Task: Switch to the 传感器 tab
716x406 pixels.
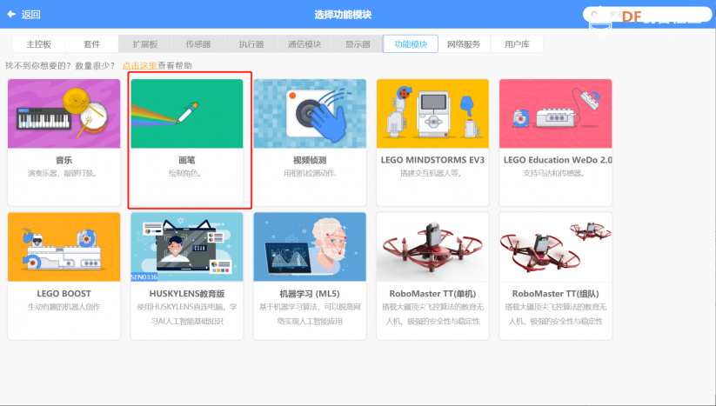Action: (198, 44)
